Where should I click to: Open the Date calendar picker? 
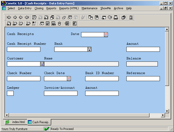click(x=106, y=34)
